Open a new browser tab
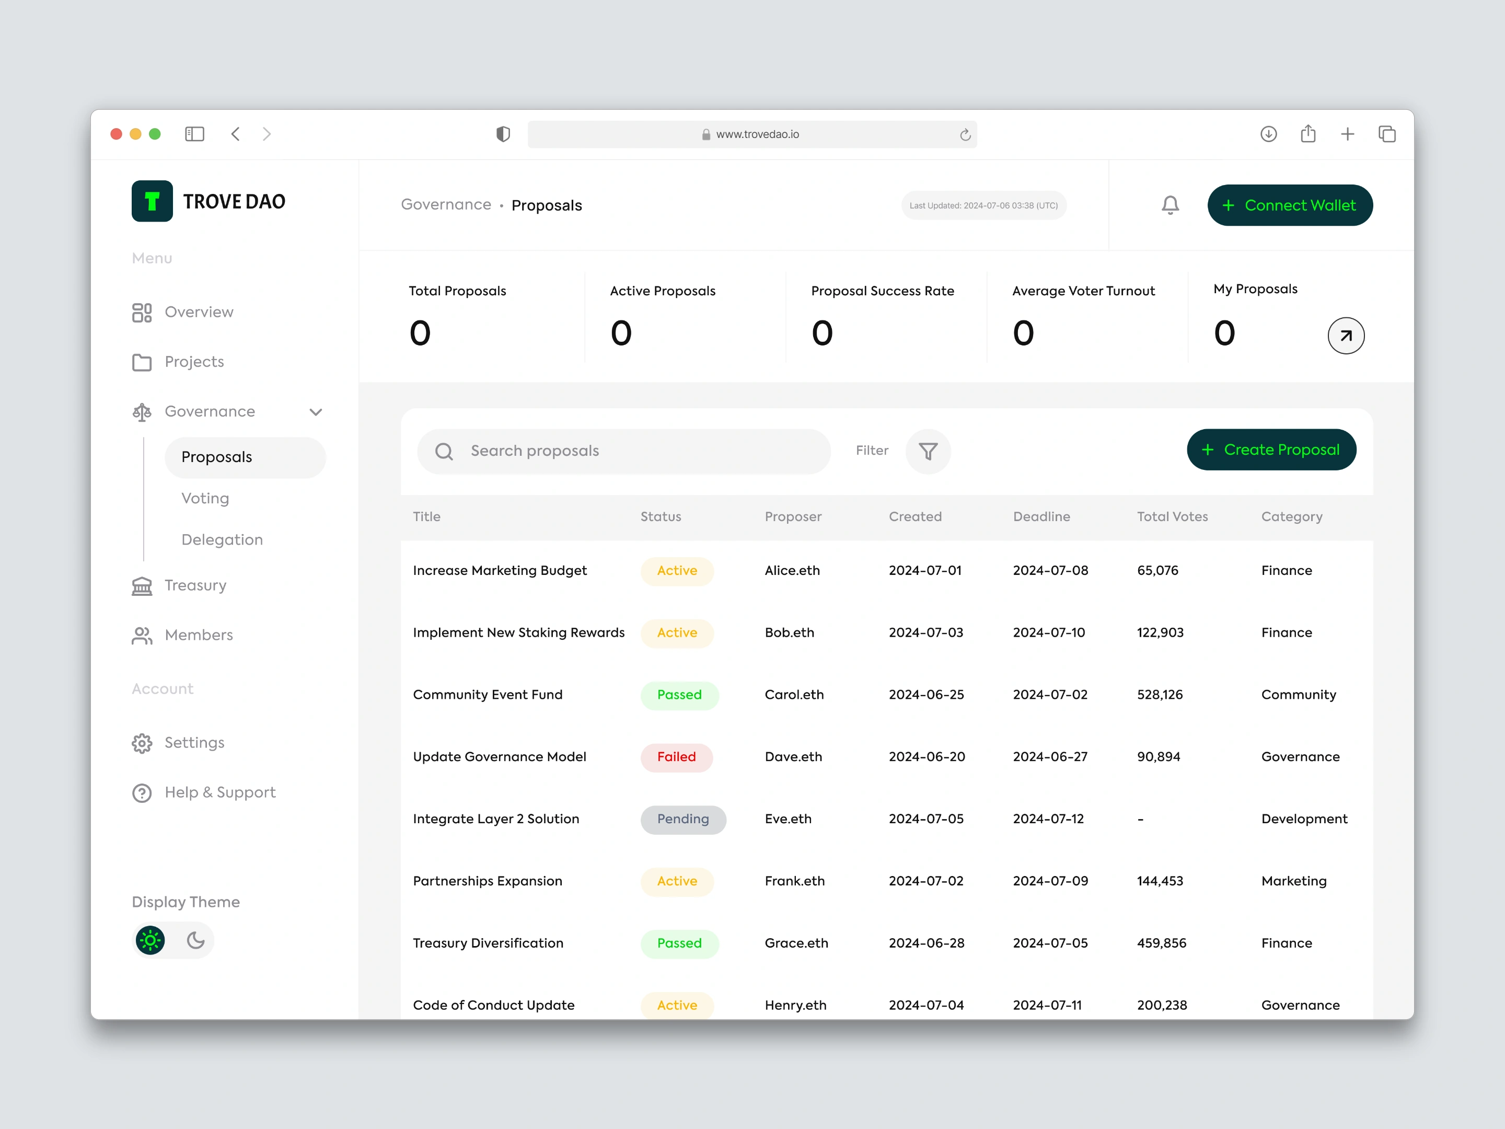1505x1129 pixels. [x=1347, y=134]
